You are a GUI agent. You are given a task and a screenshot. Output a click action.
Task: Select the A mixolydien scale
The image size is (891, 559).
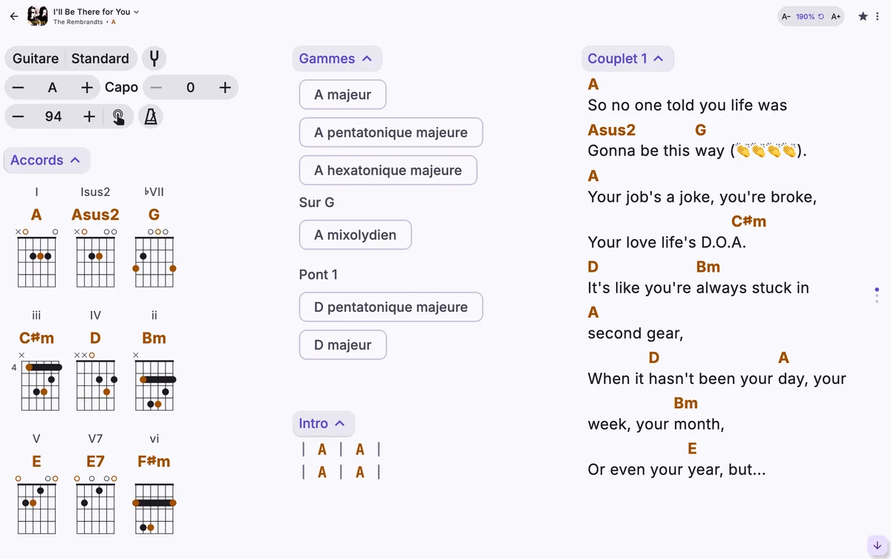[355, 235]
